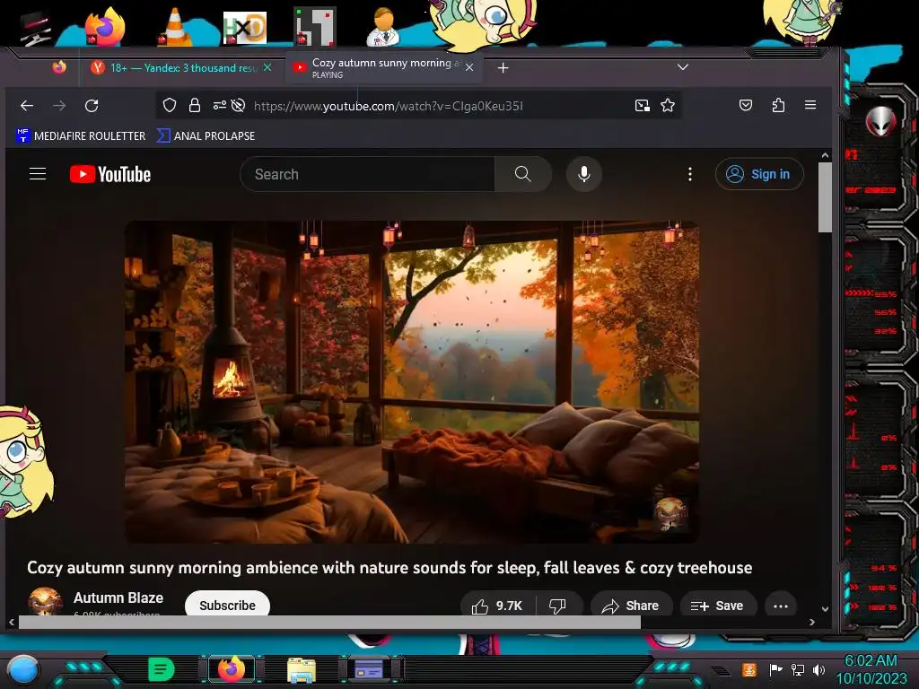Open the Java tray icon
Image resolution: width=919 pixels, height=689 pixels.
(749, 669)
